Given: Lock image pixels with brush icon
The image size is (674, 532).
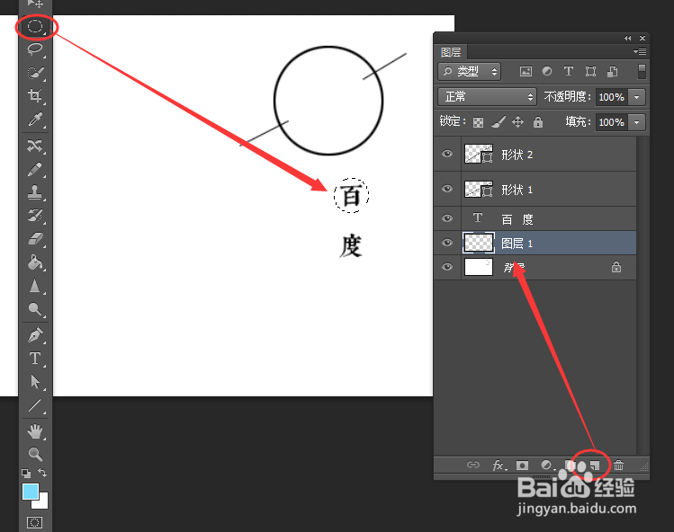Looking at the screenshot, I should coord(499,122).
